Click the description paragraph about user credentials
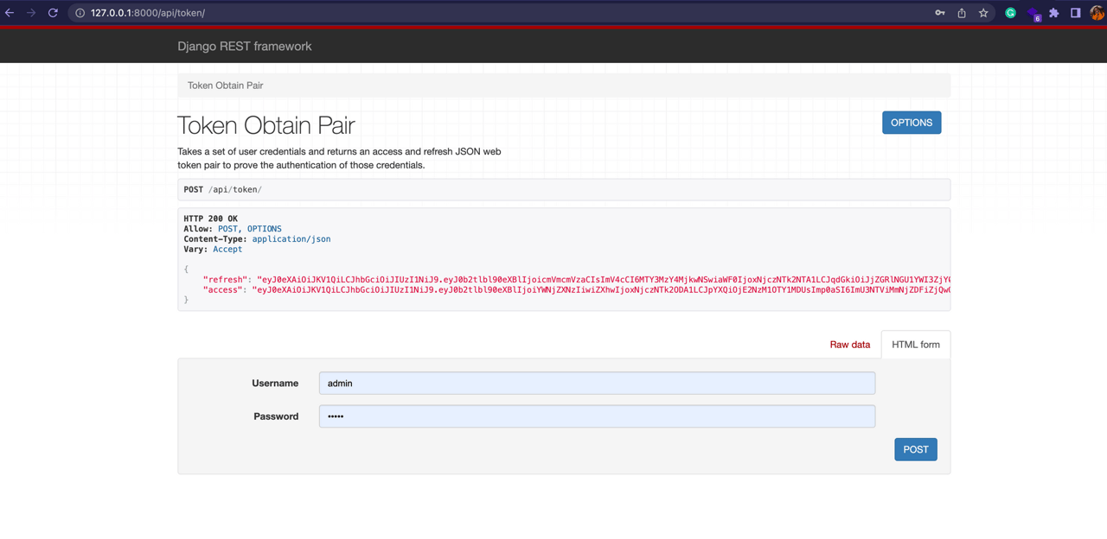 click(x=339, y=158)
